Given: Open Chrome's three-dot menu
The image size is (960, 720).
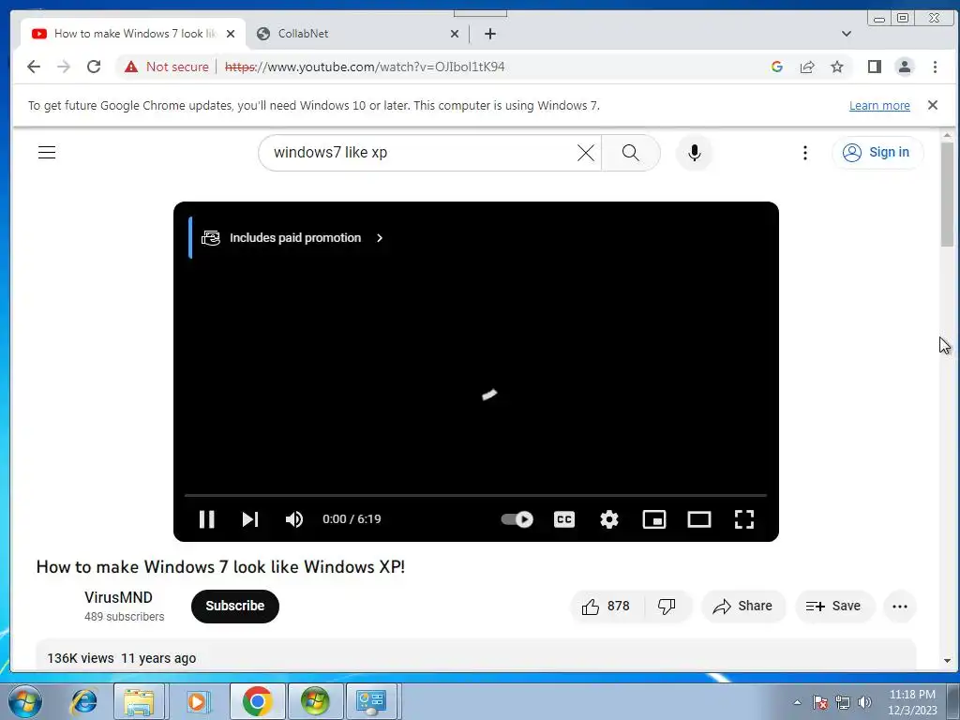Looking at the screenshot, I should (x=935, y=67).
